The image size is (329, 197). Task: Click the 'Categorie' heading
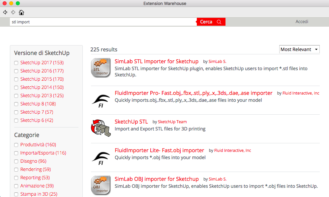pos(27,135)
